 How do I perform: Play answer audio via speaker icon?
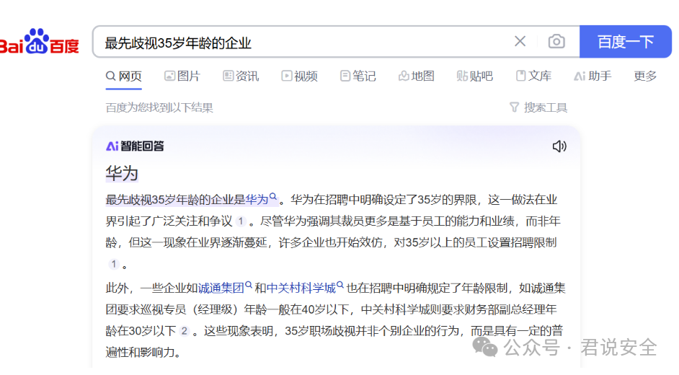(559, 146)
